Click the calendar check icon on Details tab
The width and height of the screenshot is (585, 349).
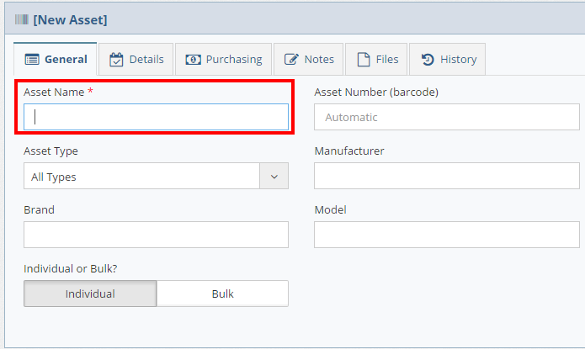[x=116, y=60]
